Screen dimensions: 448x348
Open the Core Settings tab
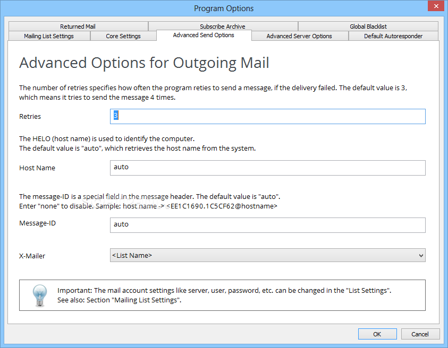tap(123, 36)
